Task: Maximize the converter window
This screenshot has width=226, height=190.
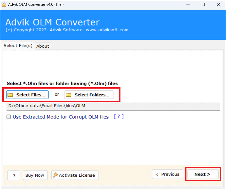Action: (203, 4)
